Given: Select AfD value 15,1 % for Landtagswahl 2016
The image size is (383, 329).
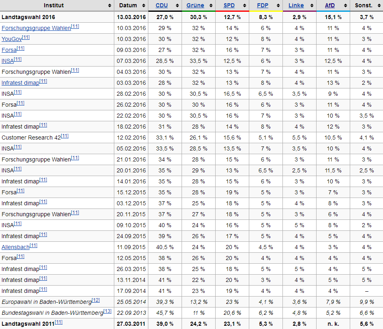Looking at the screenshot, I should click(x=333, y=17).
